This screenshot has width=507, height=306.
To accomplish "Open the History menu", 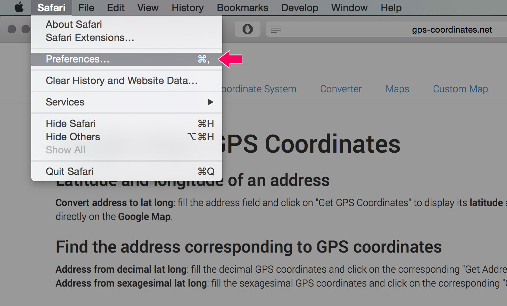I will pyautogui.click(x=188, y=8).
